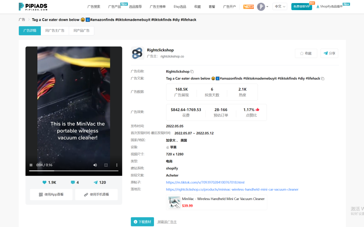Click the thumbs-up icon beside 1.17%
364x227 pixels.
257,110
